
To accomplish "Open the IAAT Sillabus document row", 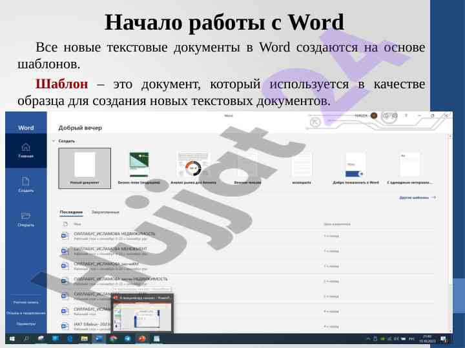I will [x=247, y=326].
